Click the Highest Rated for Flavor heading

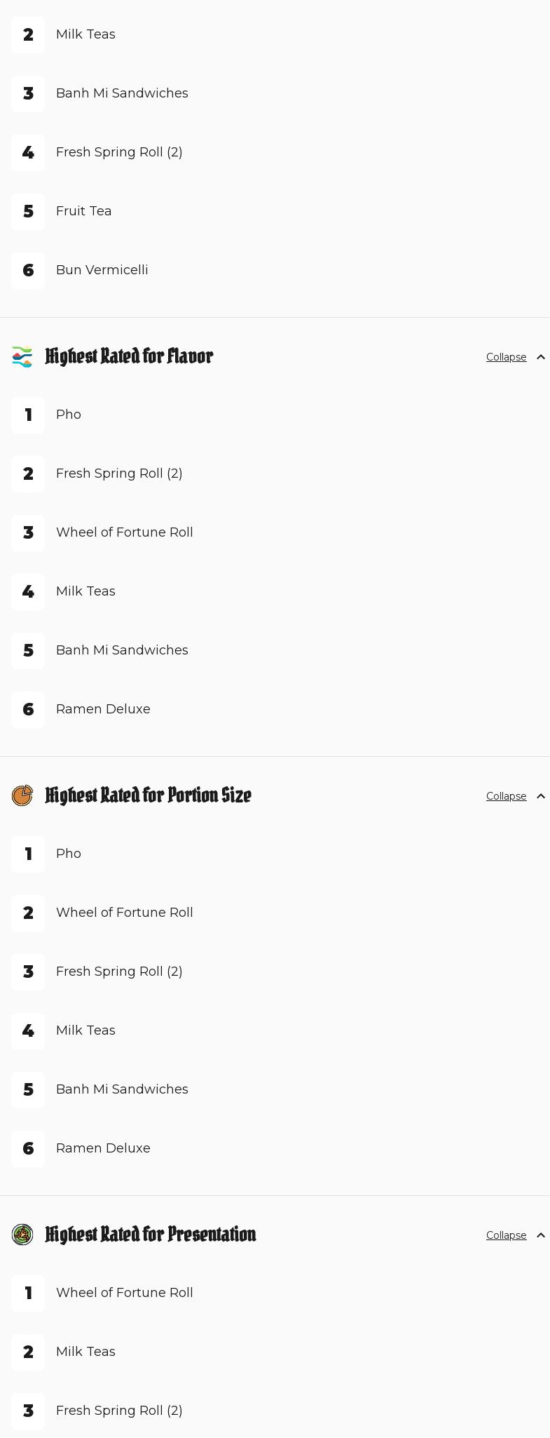[129, 357]
